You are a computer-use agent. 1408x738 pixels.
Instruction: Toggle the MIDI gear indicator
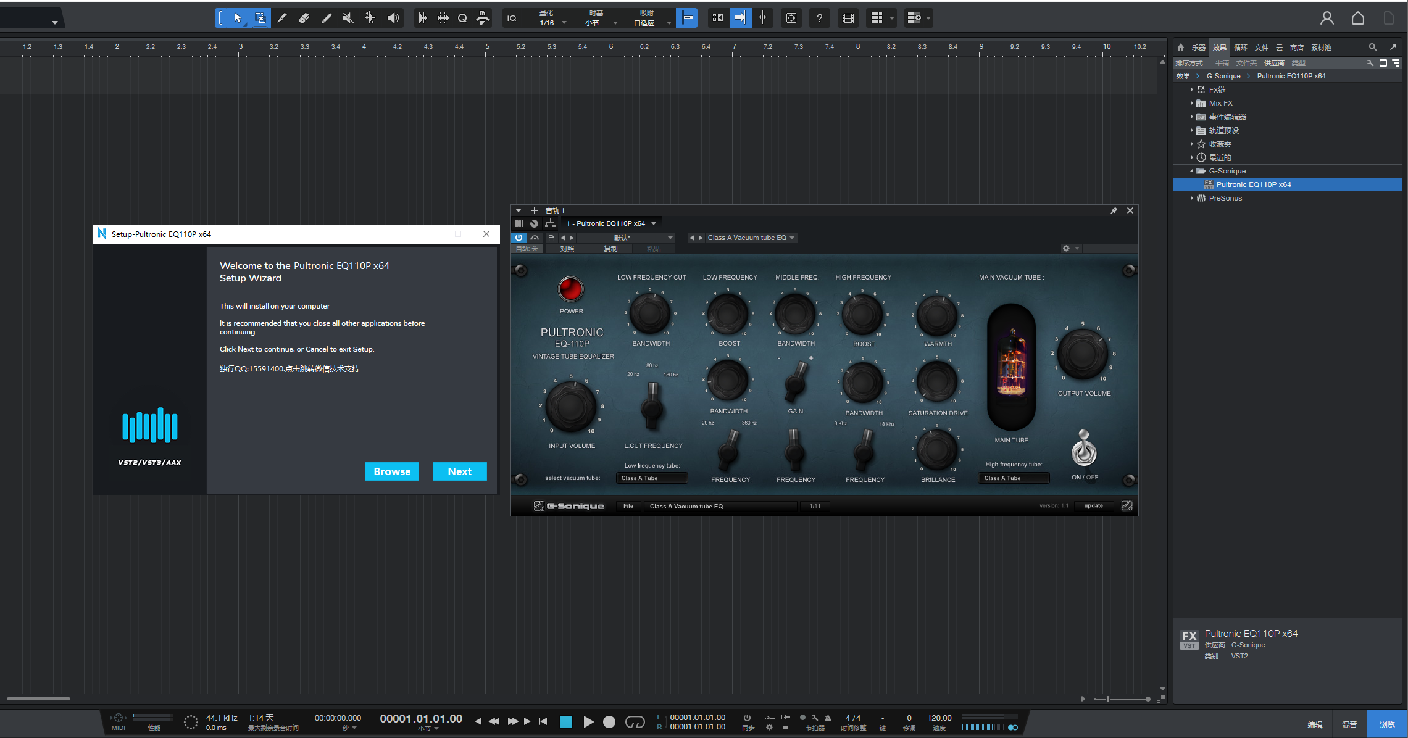(119, 718)
